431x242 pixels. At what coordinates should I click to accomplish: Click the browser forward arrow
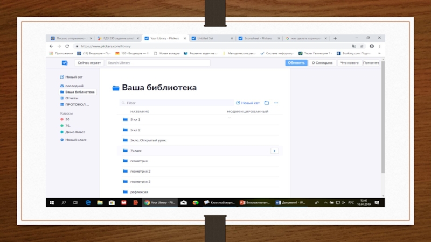tap(59, 46)
